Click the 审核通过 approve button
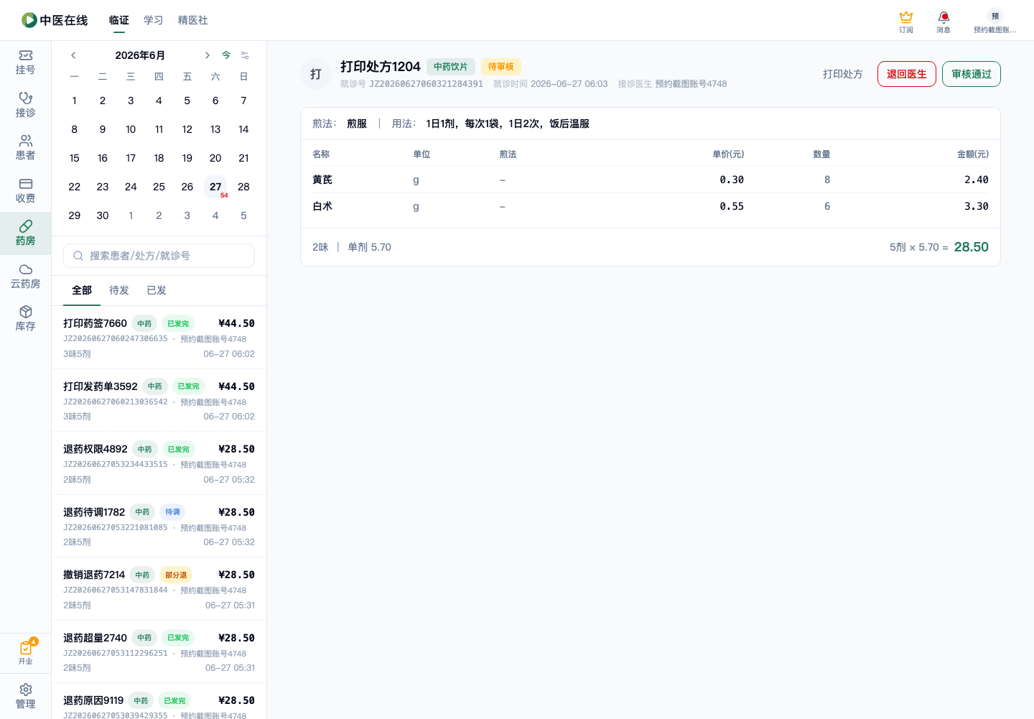1034x719 pixels. click(972, 74)
